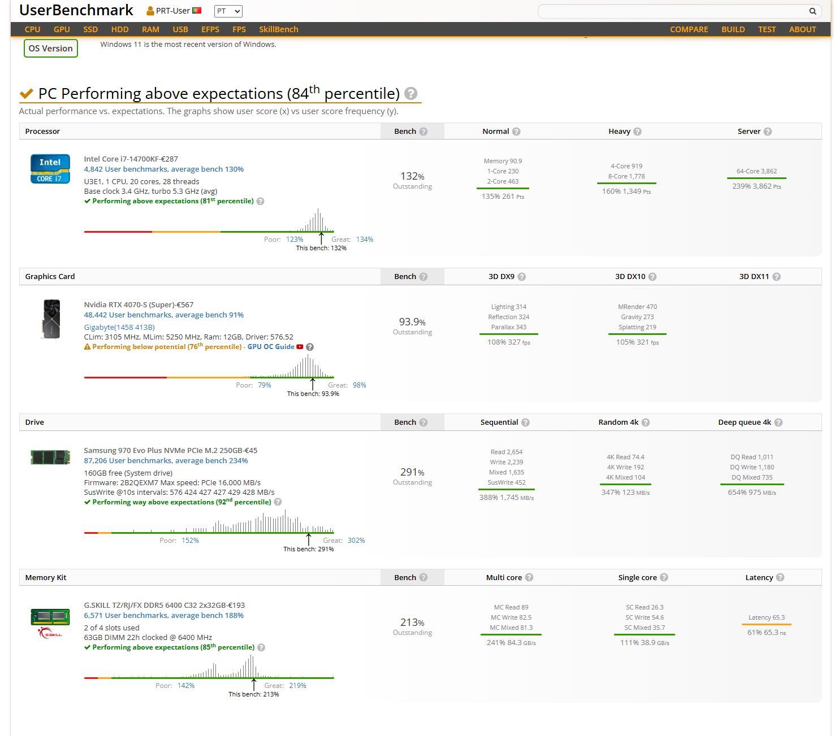Open the HDD menu
This screenshot has width=834, height=736.
(x=120, y=29)
